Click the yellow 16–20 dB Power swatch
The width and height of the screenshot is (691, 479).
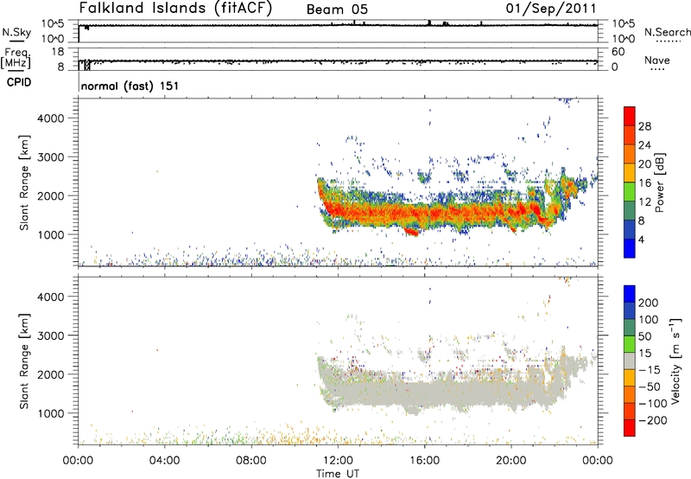[x=630, y=173]
